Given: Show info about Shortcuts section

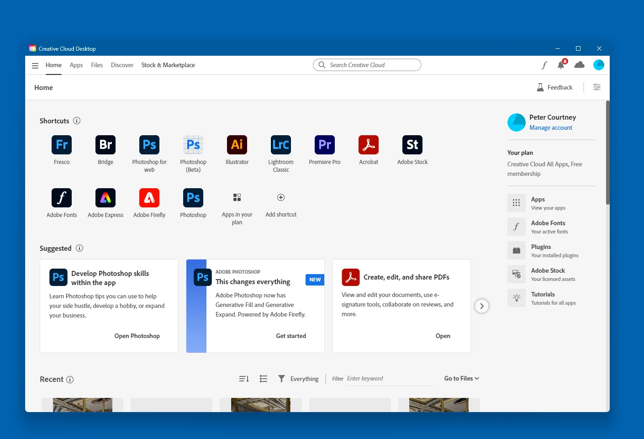Looking at the screenshot, I should pyautogui.click(x=77, y=121).
